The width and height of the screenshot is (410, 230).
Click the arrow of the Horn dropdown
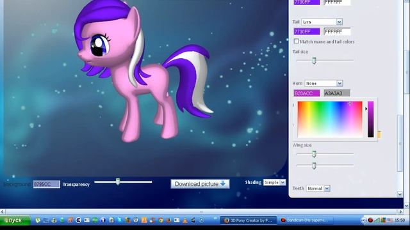(340, 83)
